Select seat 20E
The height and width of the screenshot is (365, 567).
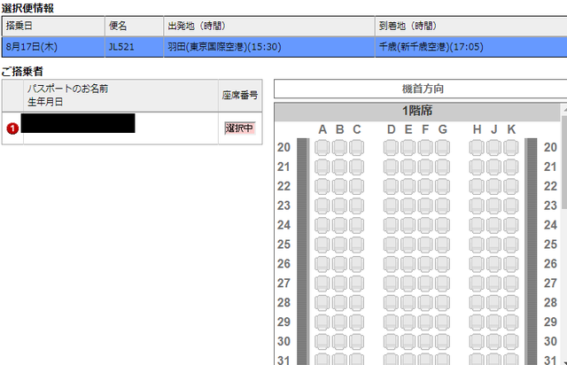tap(408, 148)
